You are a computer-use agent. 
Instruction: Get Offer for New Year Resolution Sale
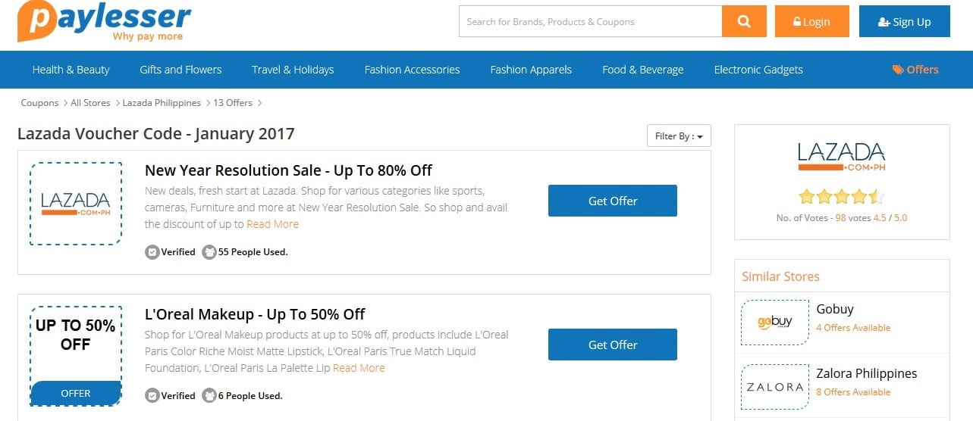pyautogui.click(x=613, y=201)
